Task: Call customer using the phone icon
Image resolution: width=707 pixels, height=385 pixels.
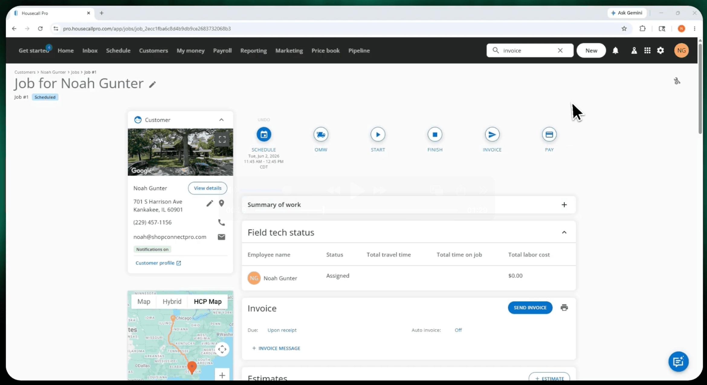Action: (x=221, y=222)
